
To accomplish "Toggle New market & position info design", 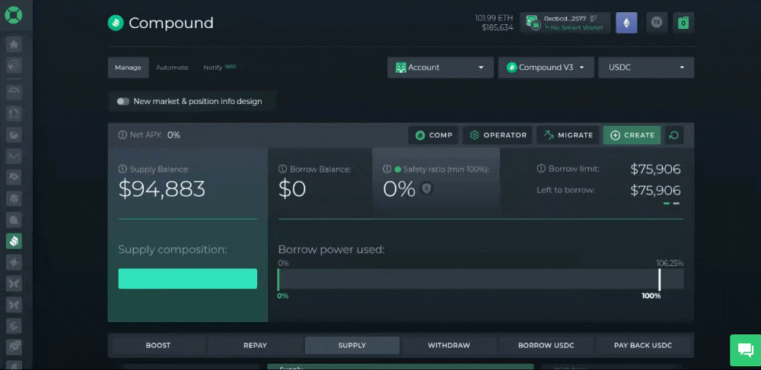I will click(x=123, y=101).
